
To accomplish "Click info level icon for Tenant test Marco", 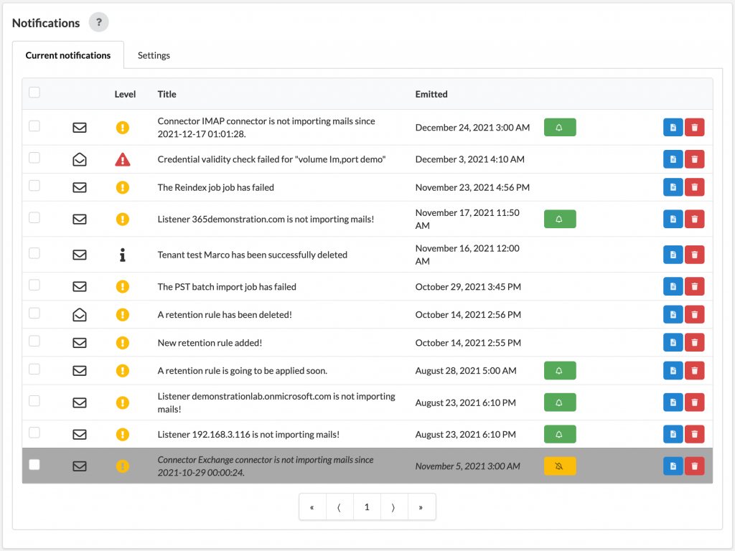I will click(122, 255).
